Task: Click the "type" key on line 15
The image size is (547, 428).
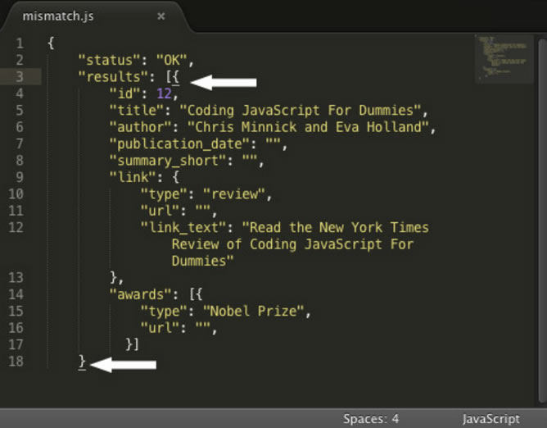Action: coord(164,311)
